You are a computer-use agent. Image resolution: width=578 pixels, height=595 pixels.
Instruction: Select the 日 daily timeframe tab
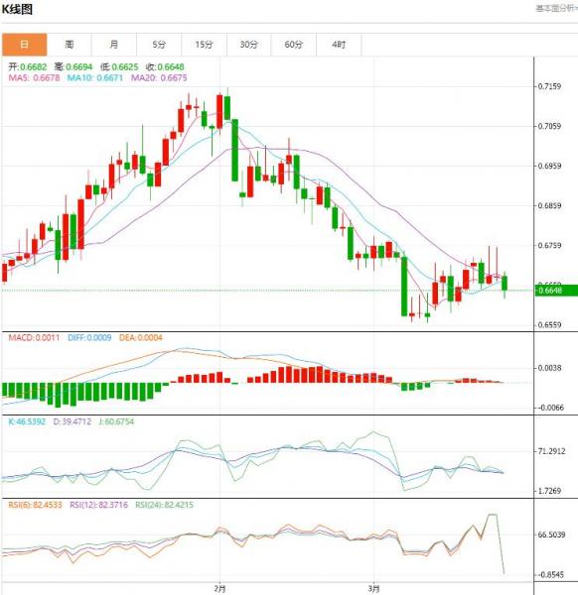pos(24,45)
